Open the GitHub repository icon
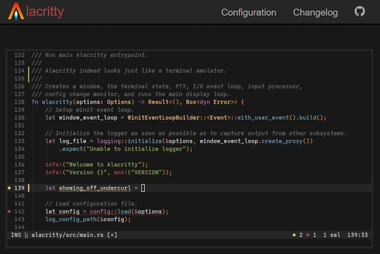Viewport: 380px width, 254px height. point(359,11)
